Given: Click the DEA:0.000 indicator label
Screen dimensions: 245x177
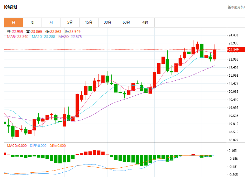Looking at the screenshot, I should pos(58,146).
